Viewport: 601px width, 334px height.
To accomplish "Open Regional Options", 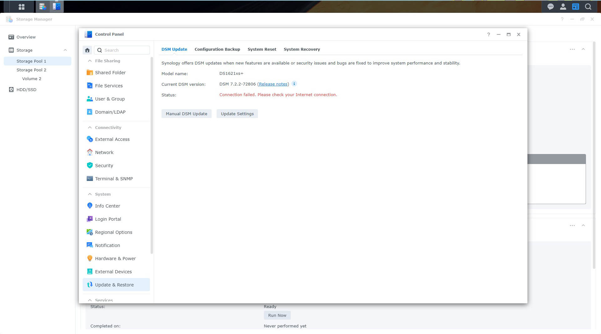I will click(116, 232).
